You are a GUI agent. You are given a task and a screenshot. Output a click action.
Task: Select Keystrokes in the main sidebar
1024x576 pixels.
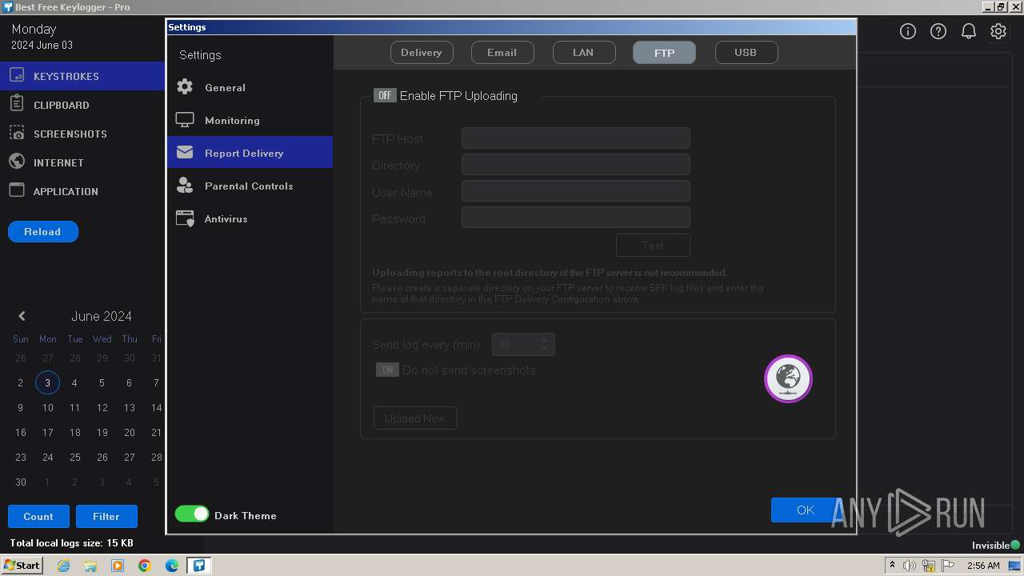[82, 76]
